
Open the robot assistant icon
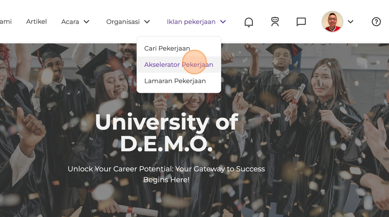click(275, 22)
